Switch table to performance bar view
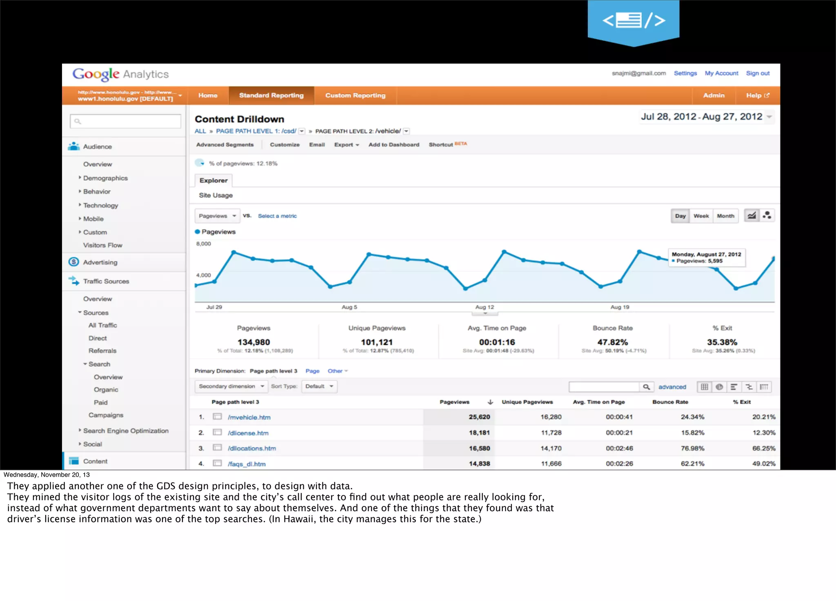 [734, 387]
